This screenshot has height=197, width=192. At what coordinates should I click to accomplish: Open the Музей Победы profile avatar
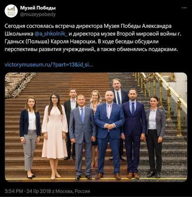click(11, 11)
